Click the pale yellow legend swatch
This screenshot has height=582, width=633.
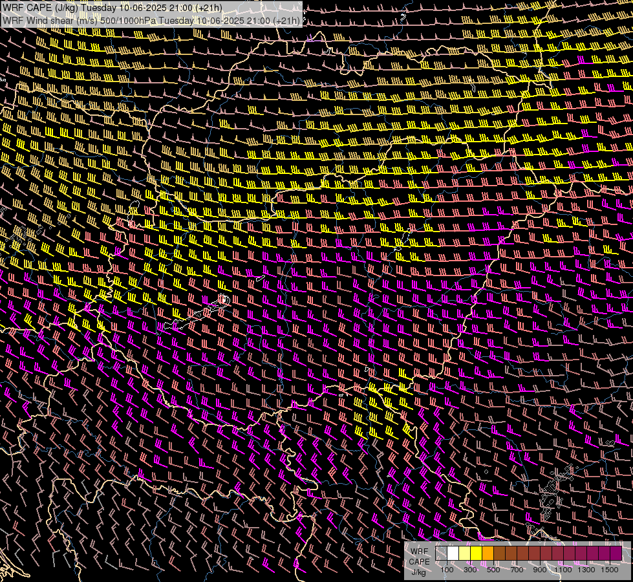465,554
